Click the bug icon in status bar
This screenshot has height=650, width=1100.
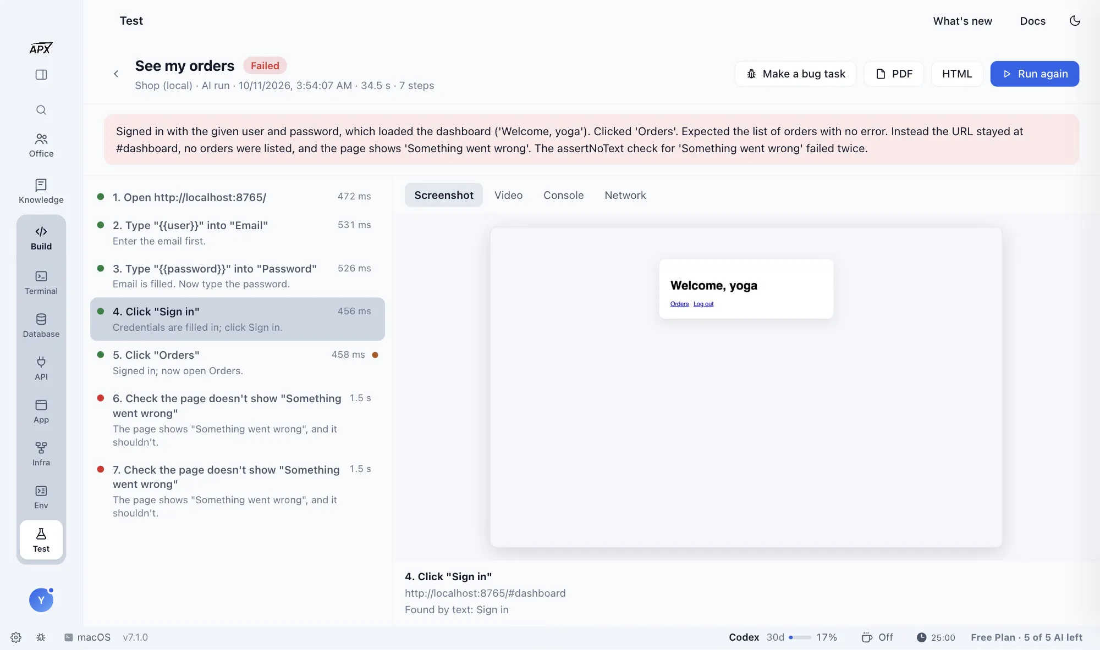click(x=41, y=637)
